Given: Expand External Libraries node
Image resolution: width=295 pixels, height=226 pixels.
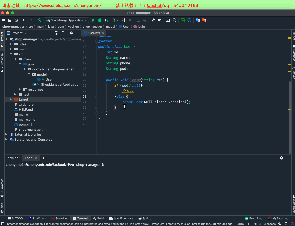Looking at the screenshot, I should tap(6, 134).
